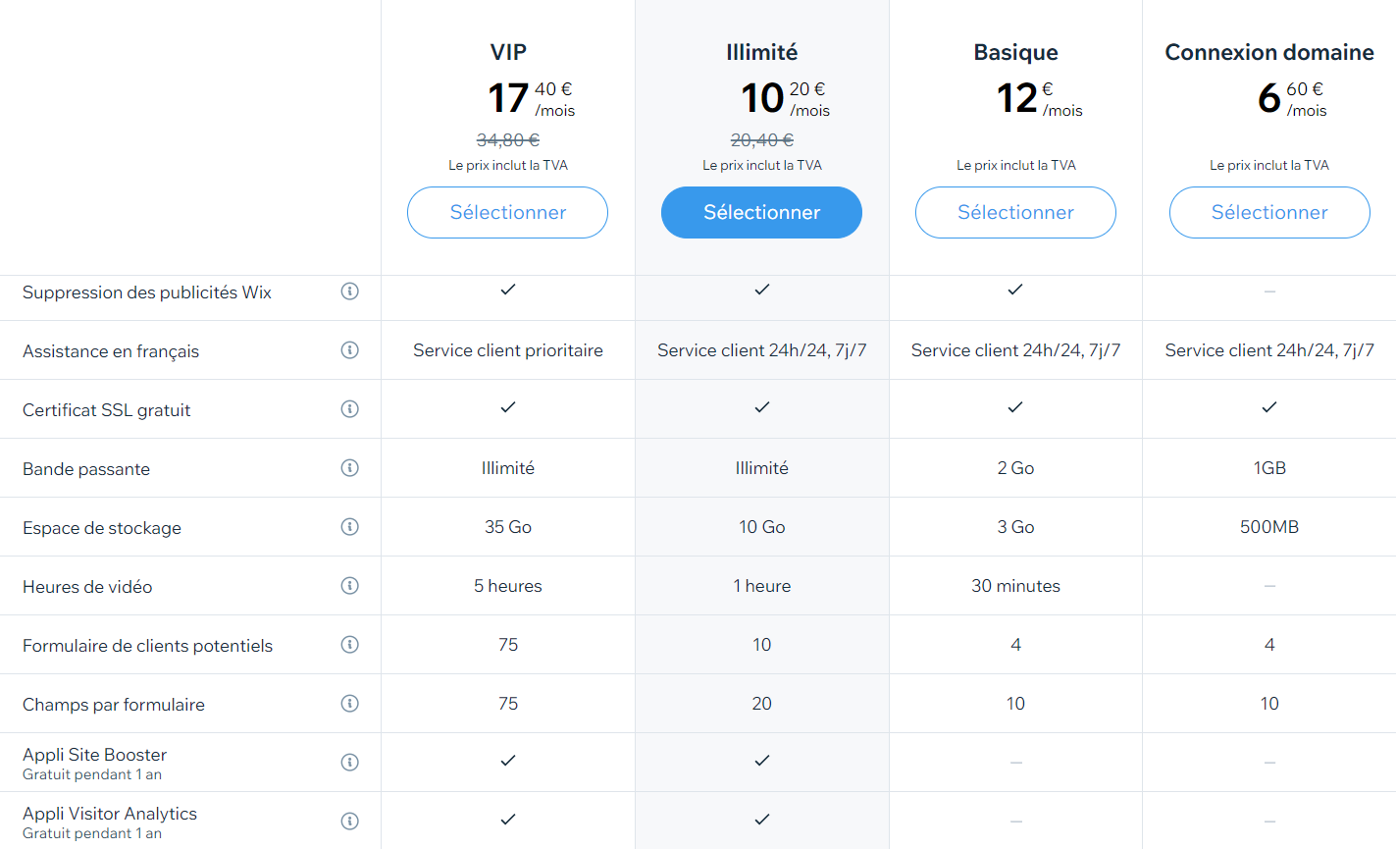Open Appli Site Booster info icon

[x=349, y=763]
